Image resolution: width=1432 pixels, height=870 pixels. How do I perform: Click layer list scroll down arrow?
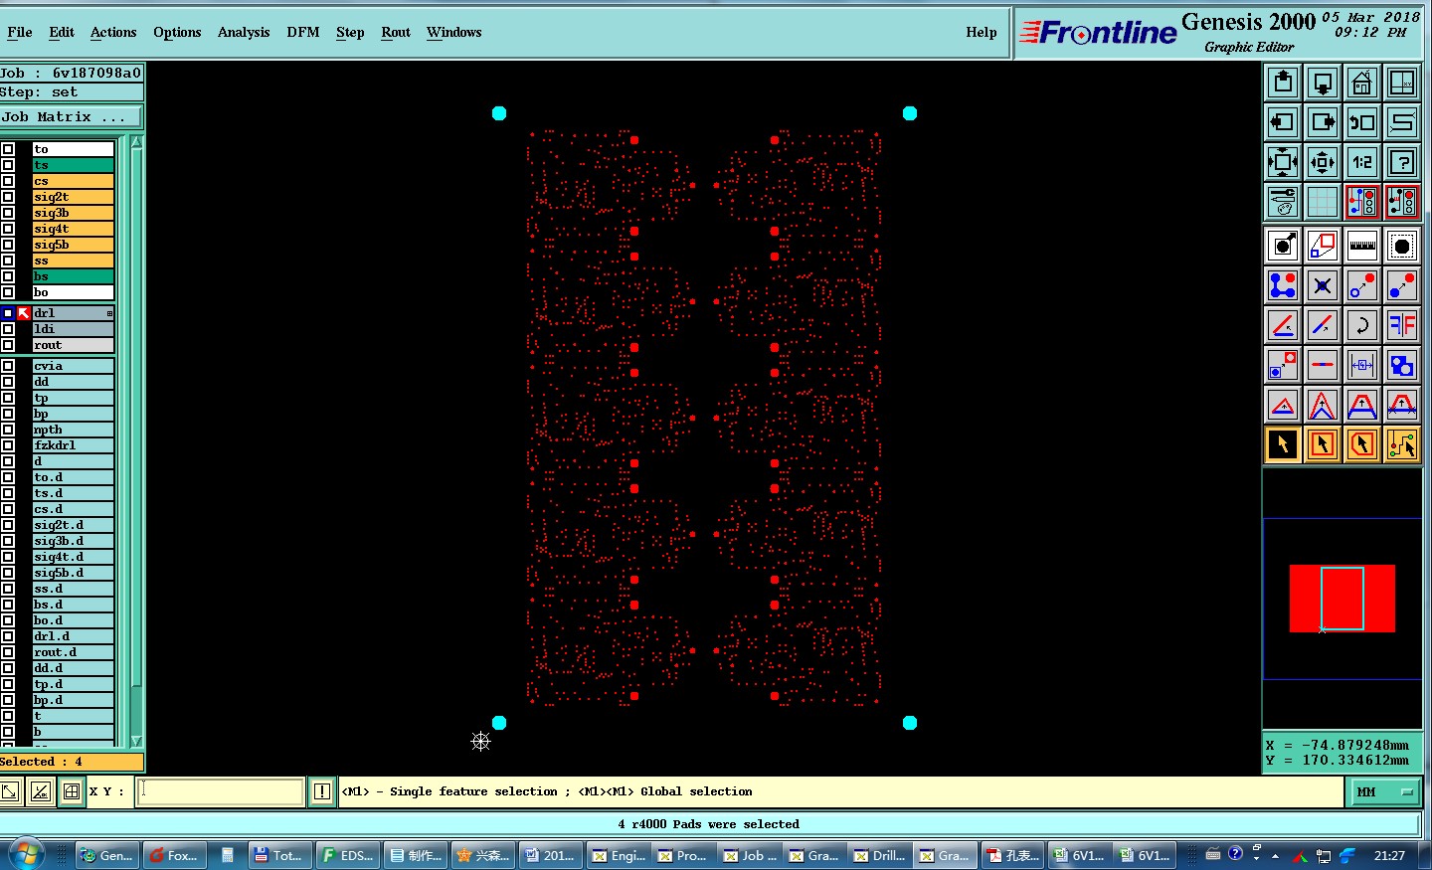[136, 742]
